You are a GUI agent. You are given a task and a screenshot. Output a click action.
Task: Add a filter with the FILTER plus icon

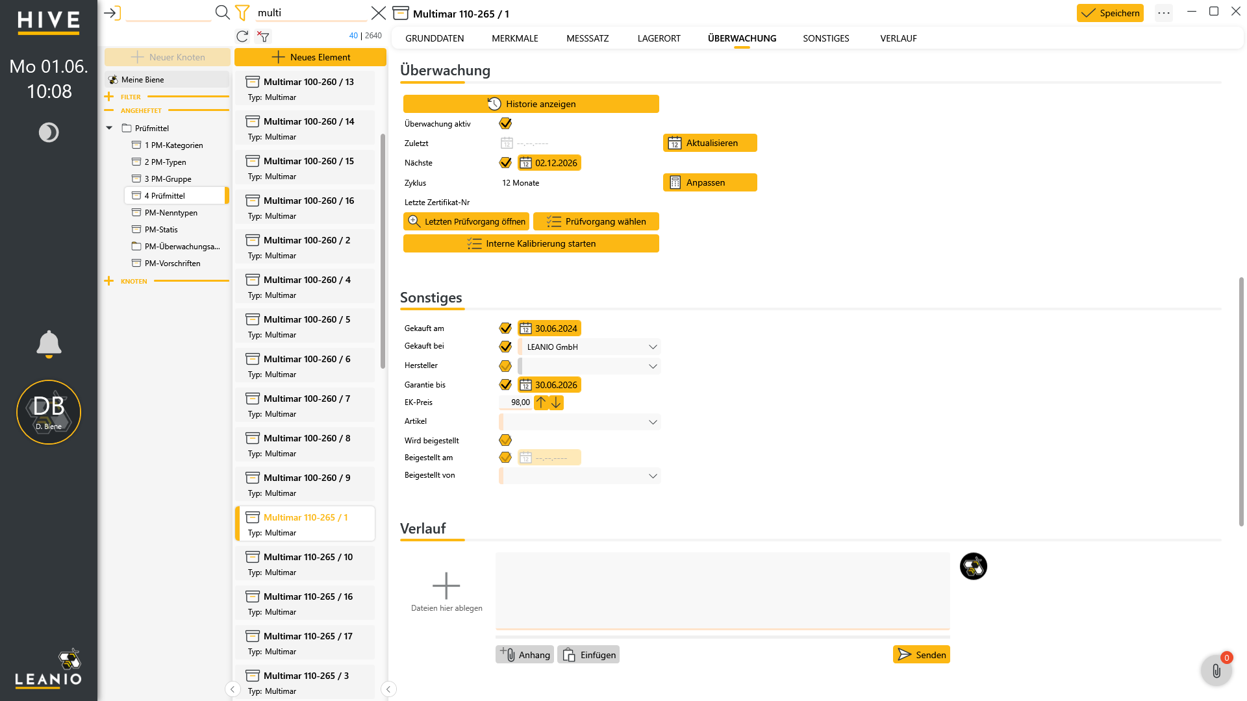(x=108, y=97)
